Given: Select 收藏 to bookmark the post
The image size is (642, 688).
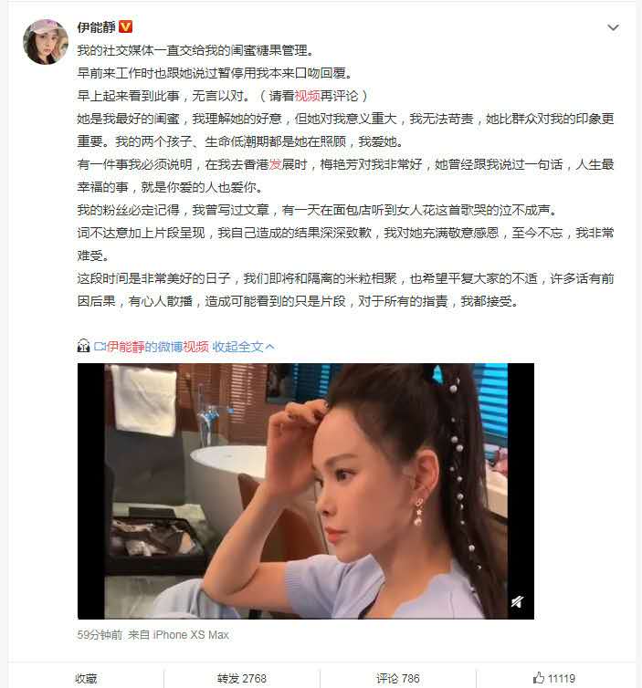Looking at the screenshot, I should [86, 678].
